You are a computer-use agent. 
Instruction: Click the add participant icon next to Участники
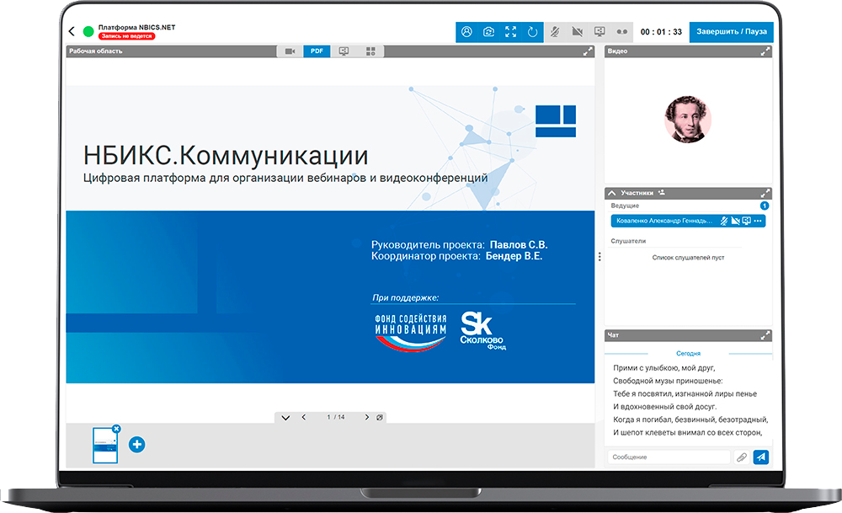click(x=662, y=193)
